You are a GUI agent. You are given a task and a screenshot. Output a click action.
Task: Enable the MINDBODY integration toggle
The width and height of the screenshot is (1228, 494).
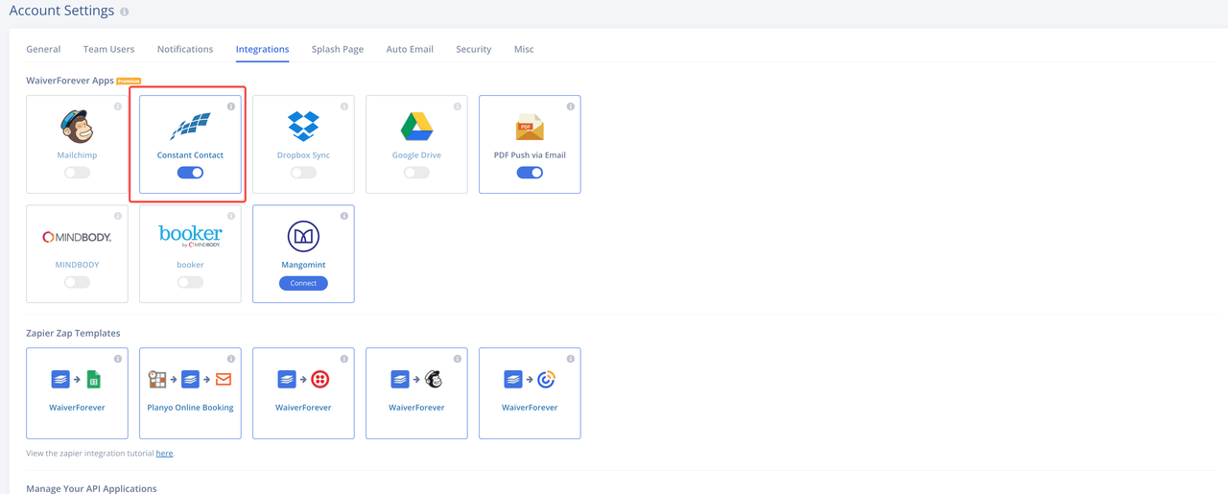pos(77,282)
